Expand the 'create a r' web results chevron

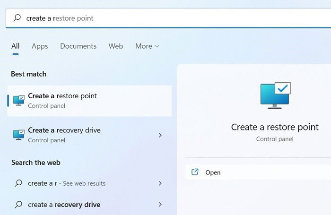160,183
